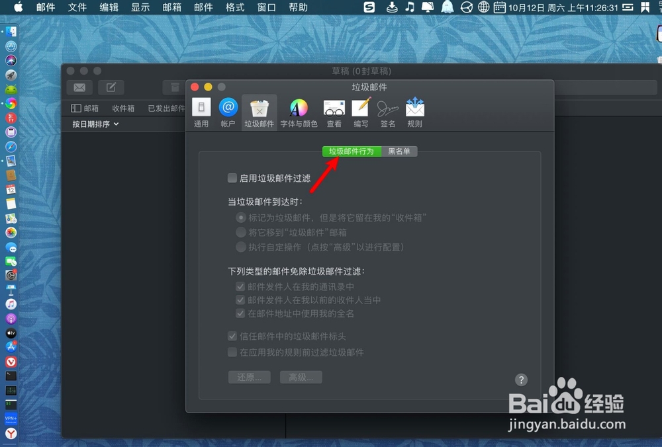Select the 将它移到垃圾邮件邮箱 radio button

tap(241, 232)
